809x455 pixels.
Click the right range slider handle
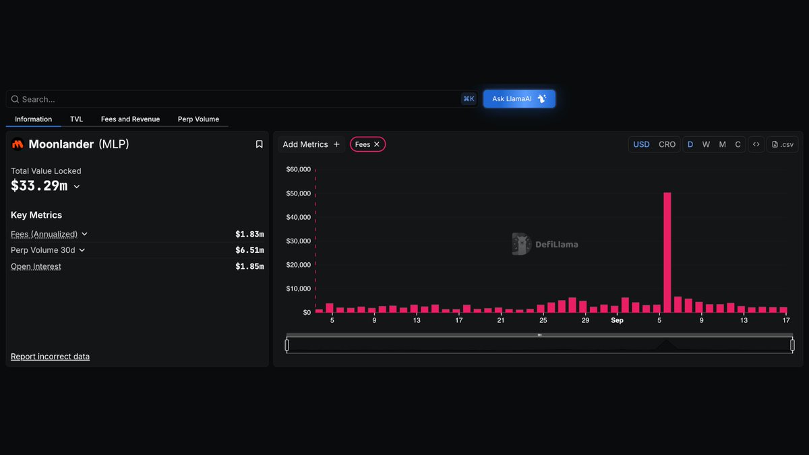tap(792, 345)
